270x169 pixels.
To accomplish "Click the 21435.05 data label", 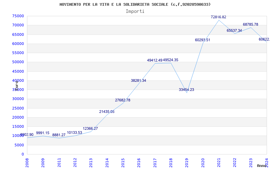I will [107, 112].
